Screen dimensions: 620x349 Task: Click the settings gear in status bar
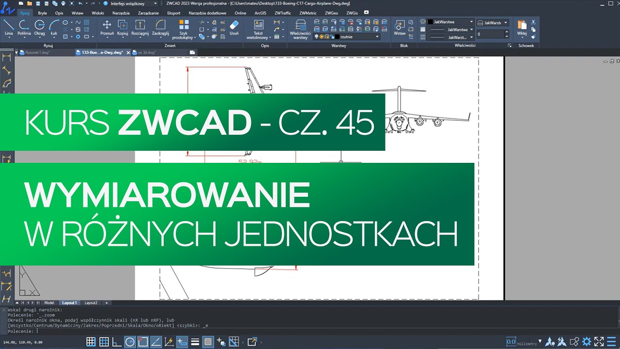(587, 342)
